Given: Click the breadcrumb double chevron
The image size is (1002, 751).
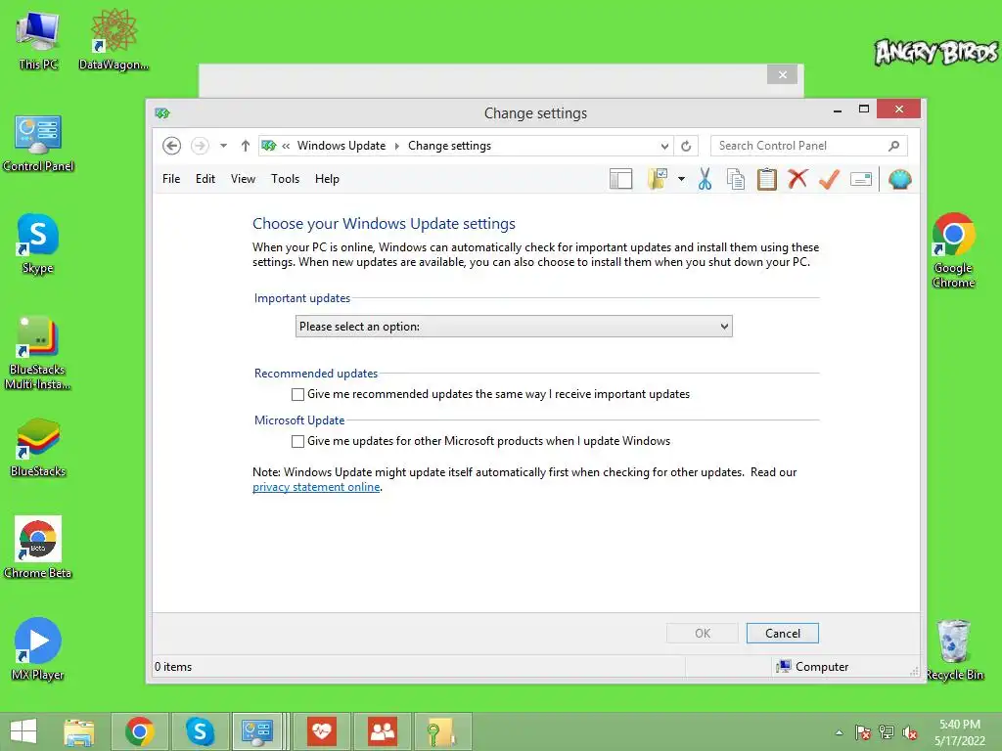Looking at the screenshot, I should coord(286,147).
